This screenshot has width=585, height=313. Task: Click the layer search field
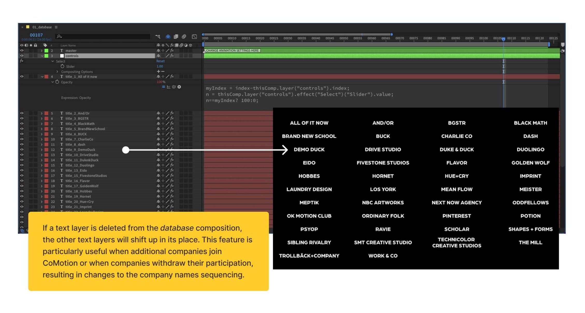tap(103, 37)
